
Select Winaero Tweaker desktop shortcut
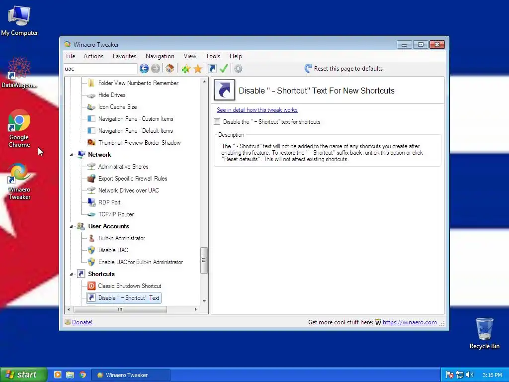pyautogui.click(x=19, y=181)
